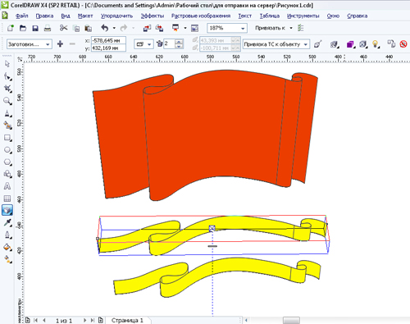410x324 pixels.
Task: Select the Outline pen tool
Action: [x=7, y=235]
